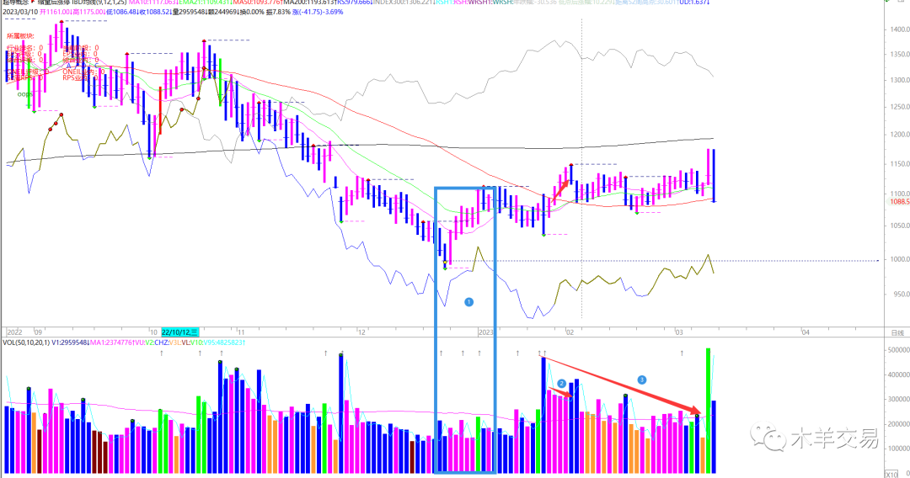The height and width of the screenshot is (478, 910).
Task: Click the 500000 volume axis label
Action: [x=899, y=350]
